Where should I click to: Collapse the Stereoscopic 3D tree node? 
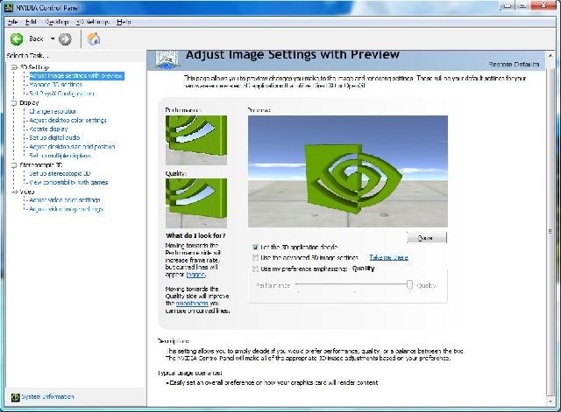pos(14,165)
